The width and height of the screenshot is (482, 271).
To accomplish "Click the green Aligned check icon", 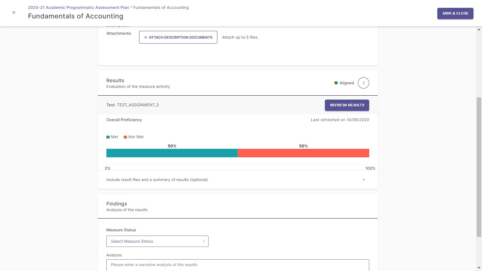I will (x=336, y=83).
